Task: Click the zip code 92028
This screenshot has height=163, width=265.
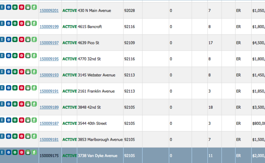Action: (129, 11)
